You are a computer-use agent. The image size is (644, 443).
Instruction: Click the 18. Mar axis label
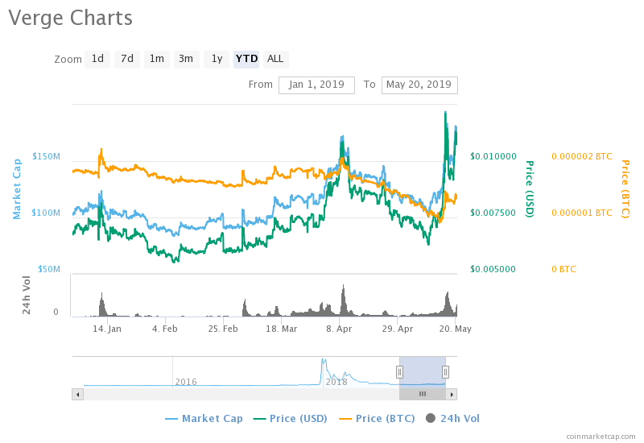point(281,329)
